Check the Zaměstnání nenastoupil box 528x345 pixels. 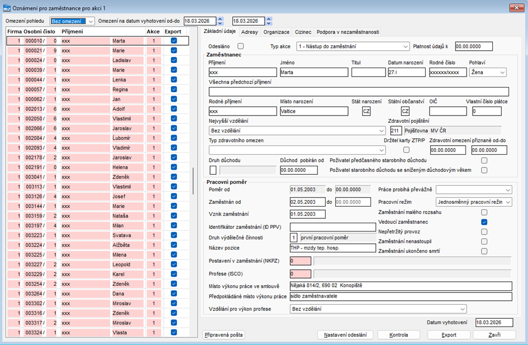484,242
